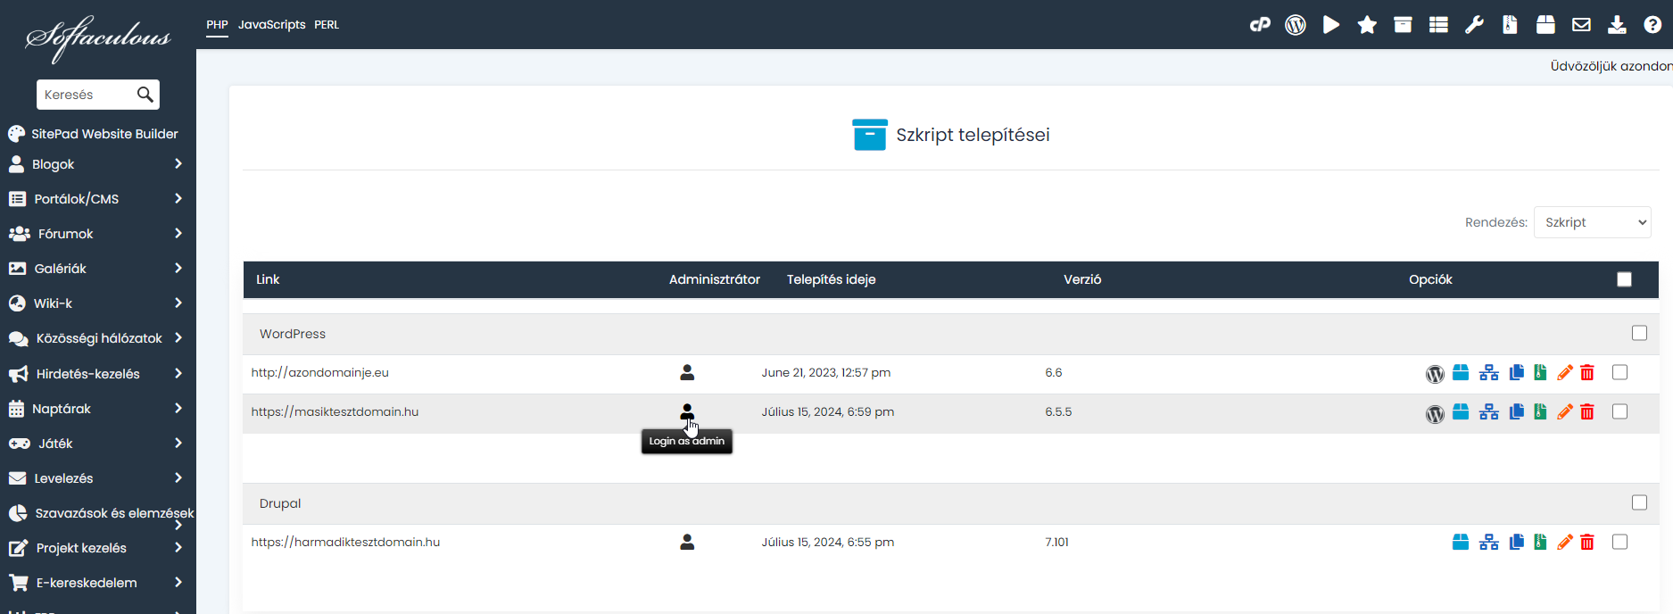This screenshot has width=1673, height=614.
Task: Edit masiktesztdomain.hu install via pencil icon
Action: [x=1564, y=412]
